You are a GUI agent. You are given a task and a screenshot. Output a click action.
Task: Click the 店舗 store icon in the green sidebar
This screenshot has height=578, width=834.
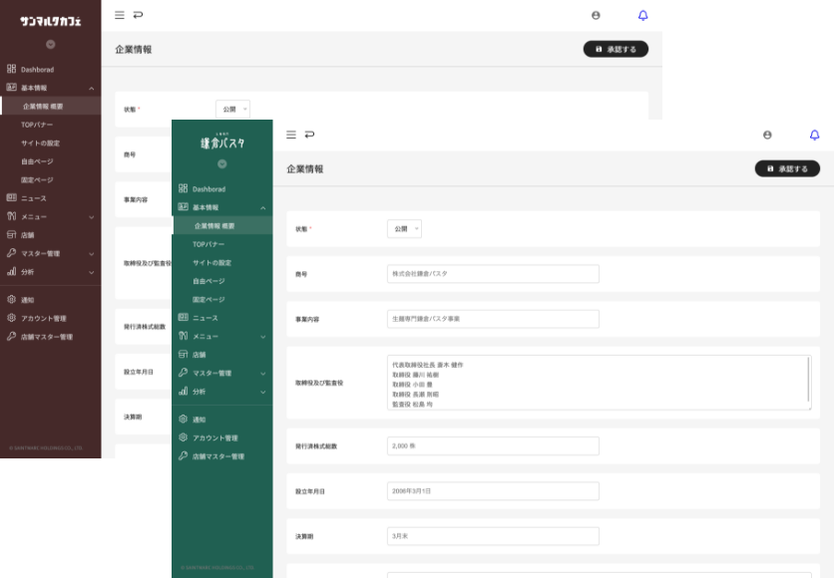coord(183,355)
